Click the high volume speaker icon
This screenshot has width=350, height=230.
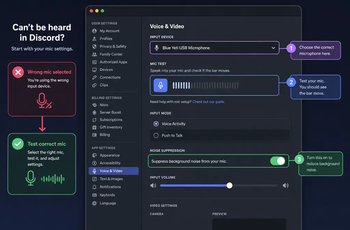[x=285, y=186]
